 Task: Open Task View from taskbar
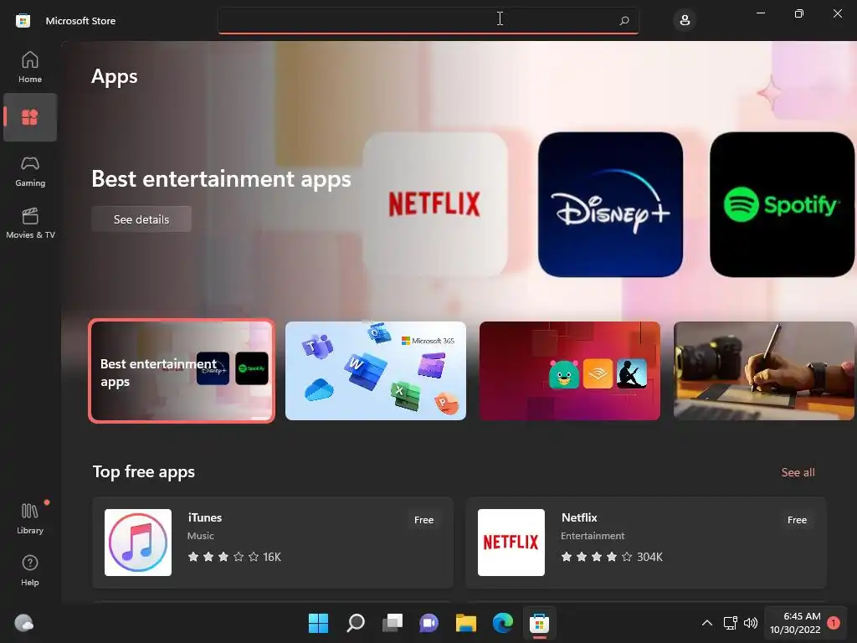(392, 623)
